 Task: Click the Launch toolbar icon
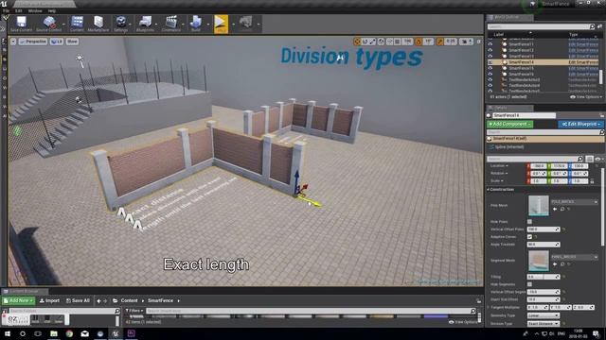click(246, 24)
